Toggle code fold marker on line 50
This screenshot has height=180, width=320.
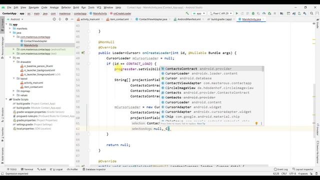coord(89,63)
